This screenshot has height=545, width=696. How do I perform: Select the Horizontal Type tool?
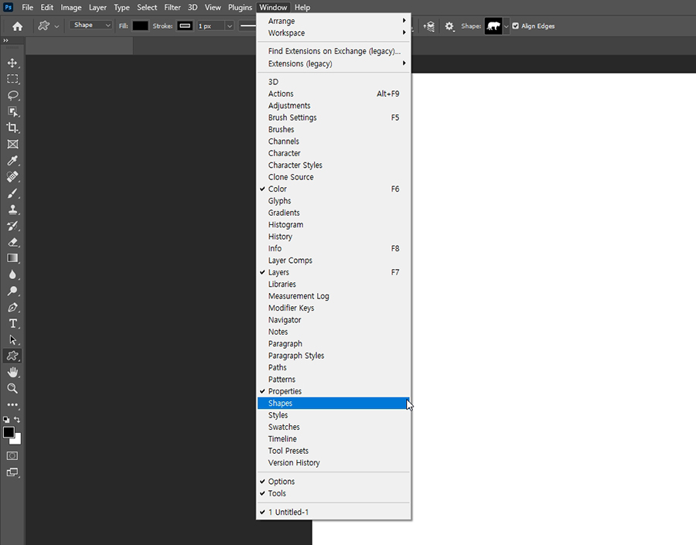click(12, 324)
